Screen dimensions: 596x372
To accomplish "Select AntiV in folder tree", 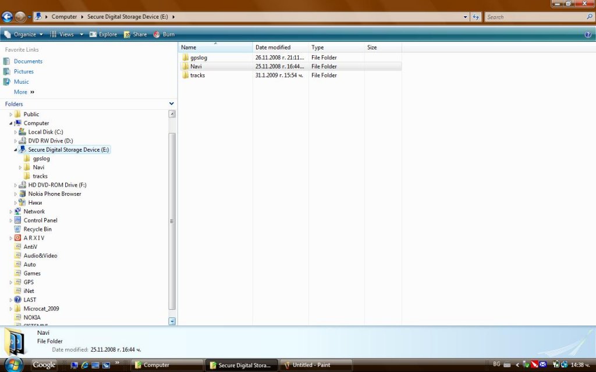I will point(30,246).
